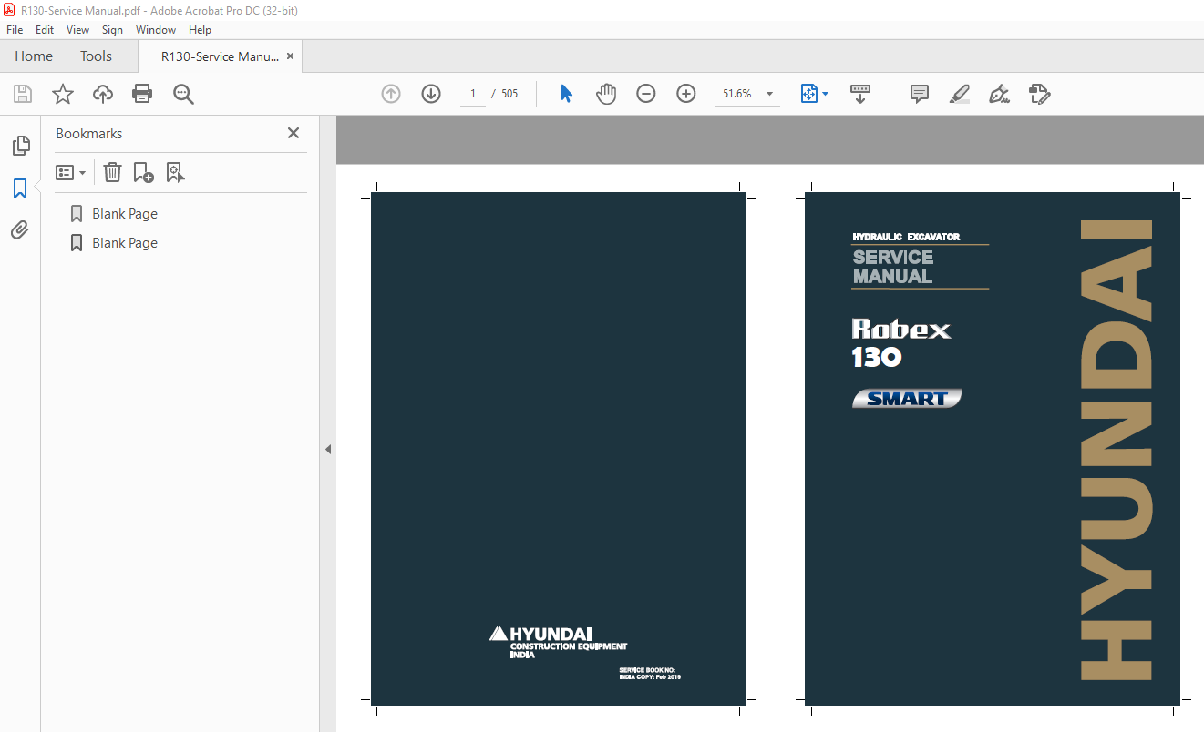Open the Sign document pen tool
This screenshot has width=1204, height=732.
[x=1000, y=94]
